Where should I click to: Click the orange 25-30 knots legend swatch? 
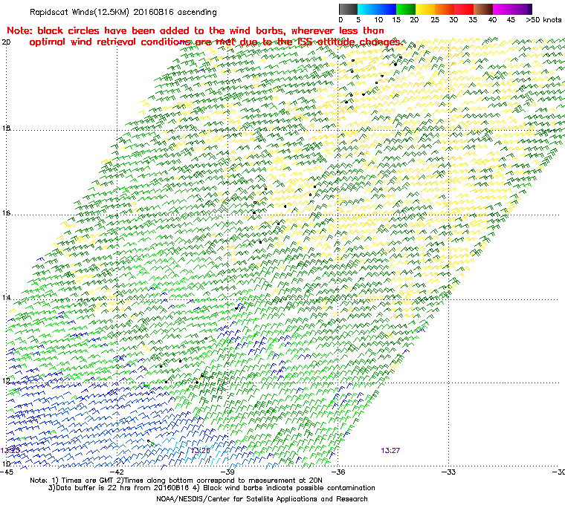point(445,9)
